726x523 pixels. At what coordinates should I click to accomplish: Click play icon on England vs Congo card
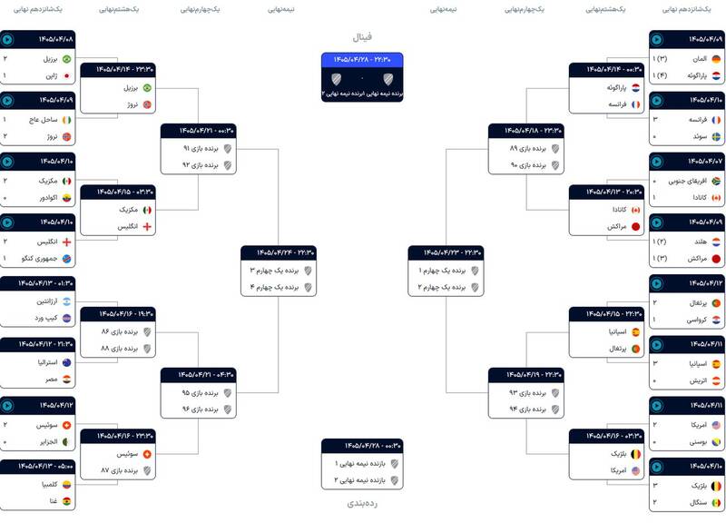(7, 222)
